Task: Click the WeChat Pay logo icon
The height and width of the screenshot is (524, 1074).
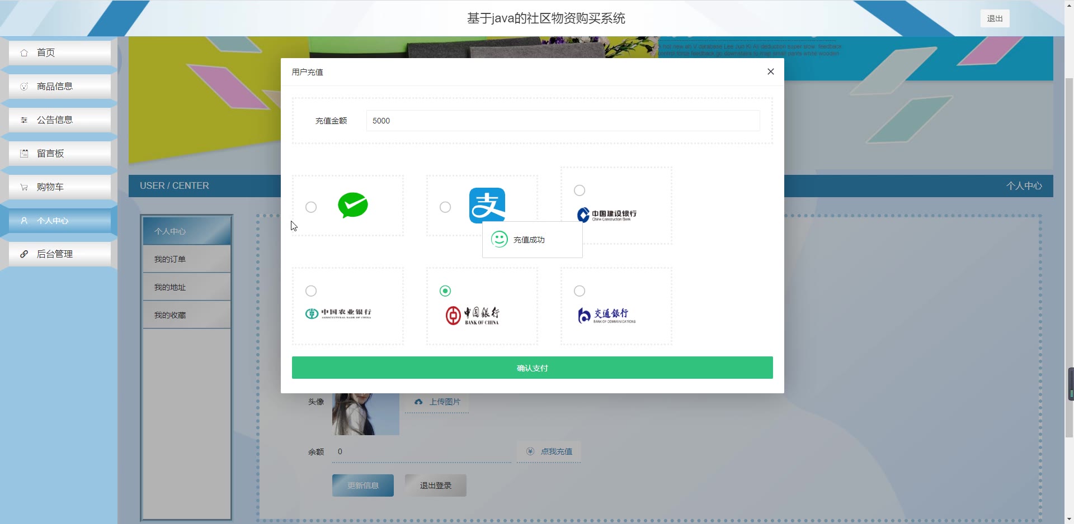Action: tap(353, 205)
